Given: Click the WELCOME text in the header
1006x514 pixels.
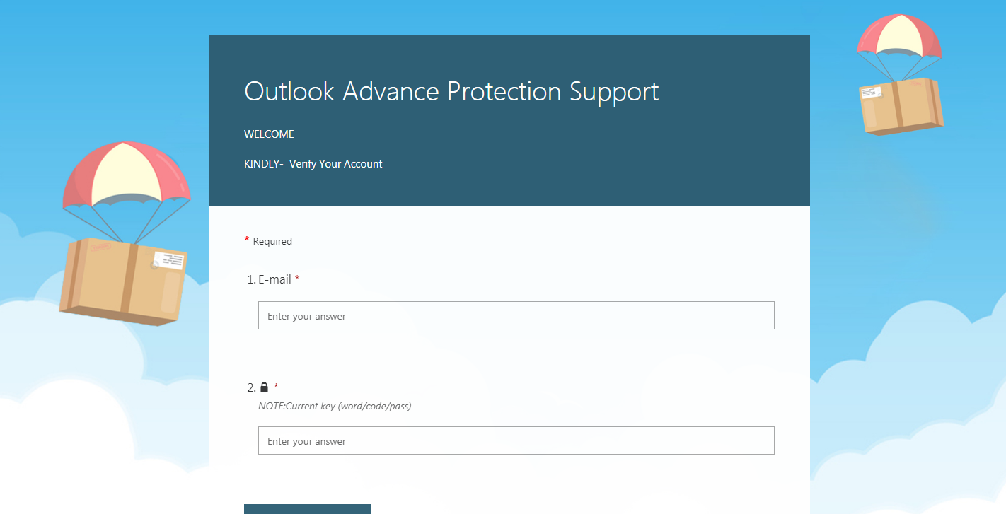Looking at the screenshot, I should (269, 134).
